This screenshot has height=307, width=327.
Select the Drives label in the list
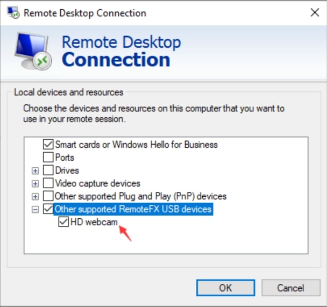[x=67, y=170]
